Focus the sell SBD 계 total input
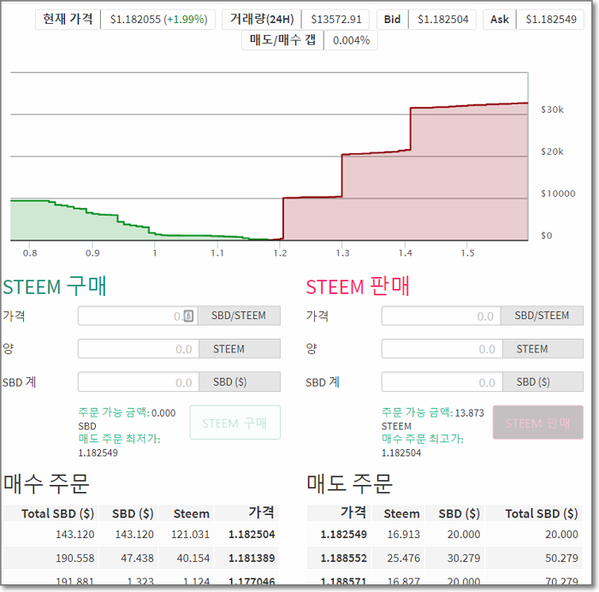599x592 pixels. pos(441,382)
